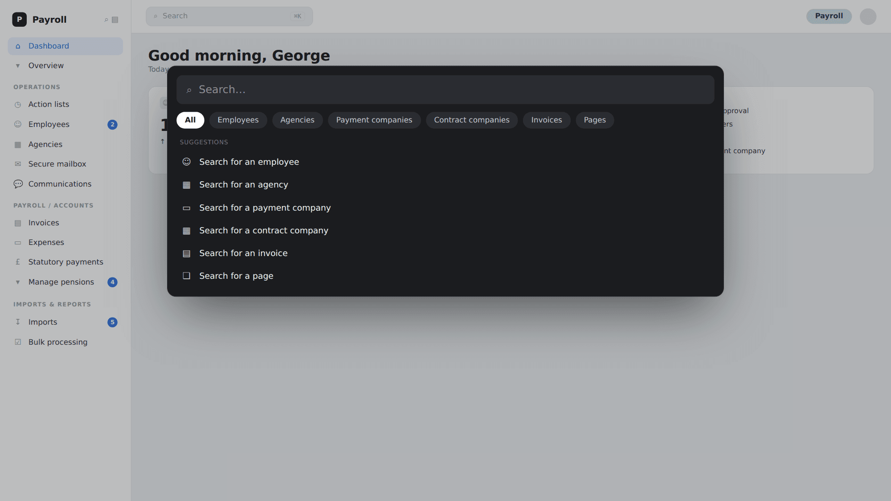Click the Manage pensions badge showing 4
Screen dimensions: 891x501
[x=112, y=282]
